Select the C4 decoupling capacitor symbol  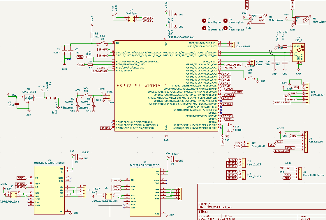point(172,13)
